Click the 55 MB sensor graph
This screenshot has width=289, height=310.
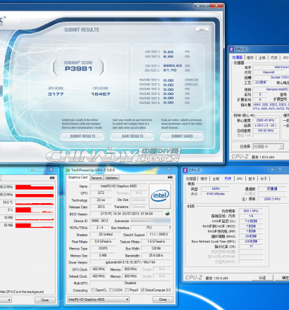click(35, 225)
